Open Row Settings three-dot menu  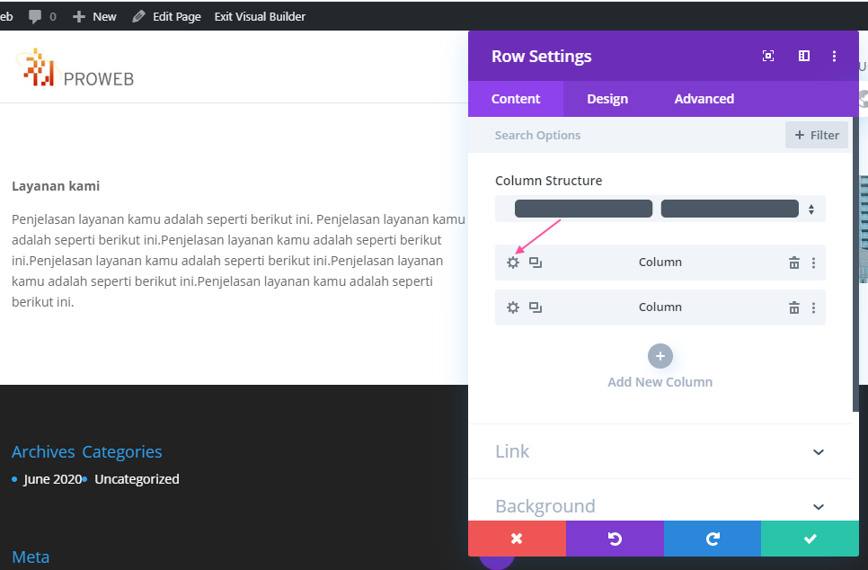tap(834, 56)
